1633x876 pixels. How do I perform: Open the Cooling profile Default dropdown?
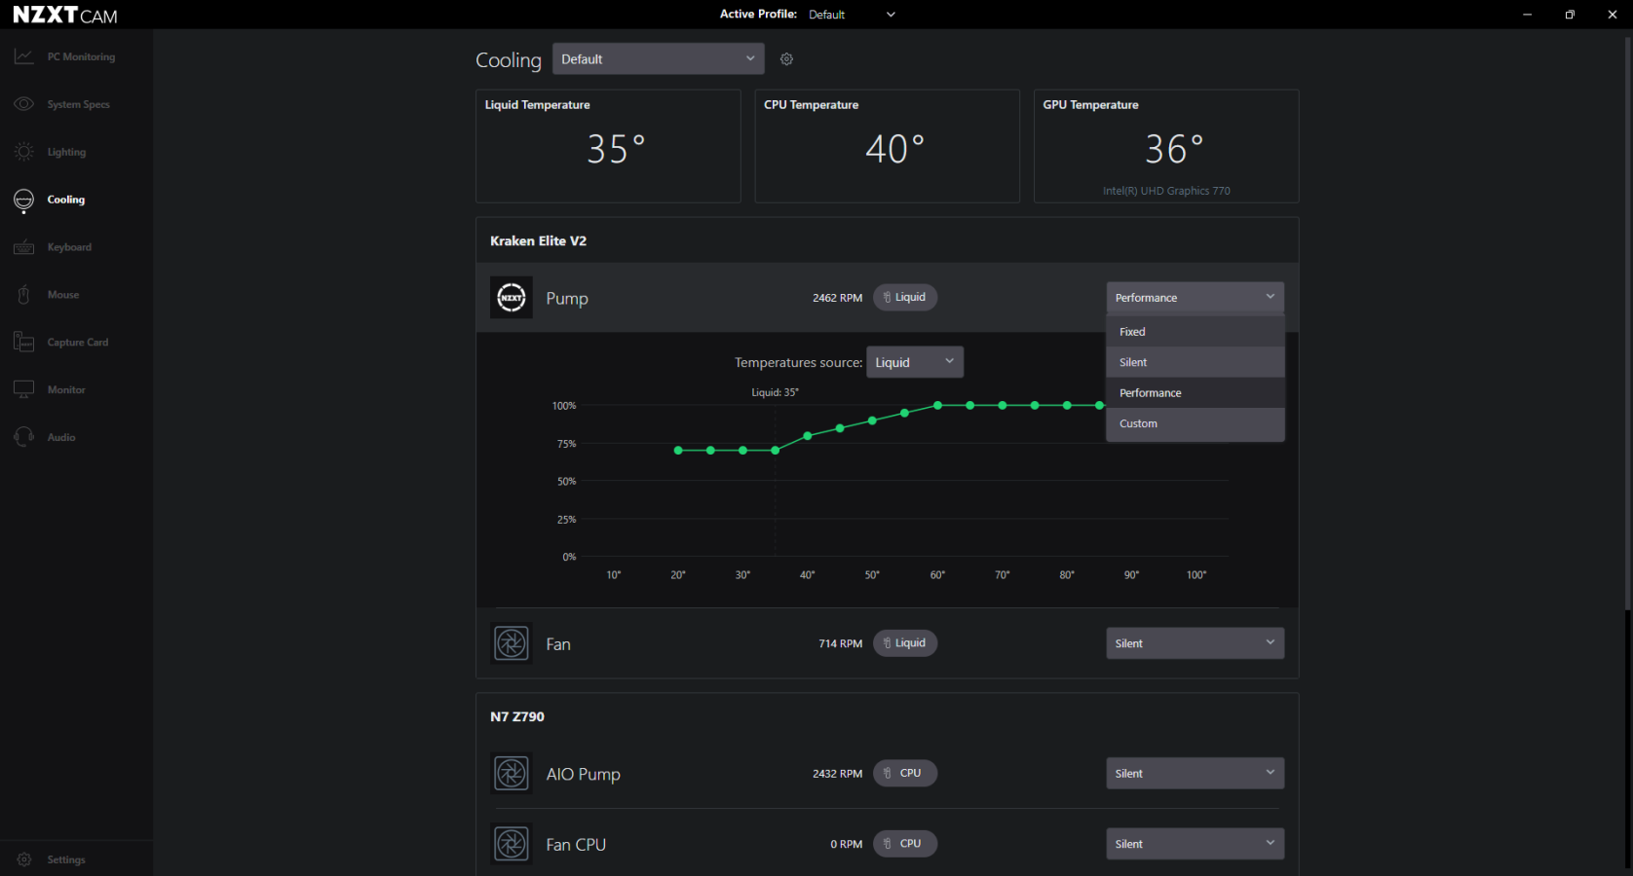coord(658,59)
